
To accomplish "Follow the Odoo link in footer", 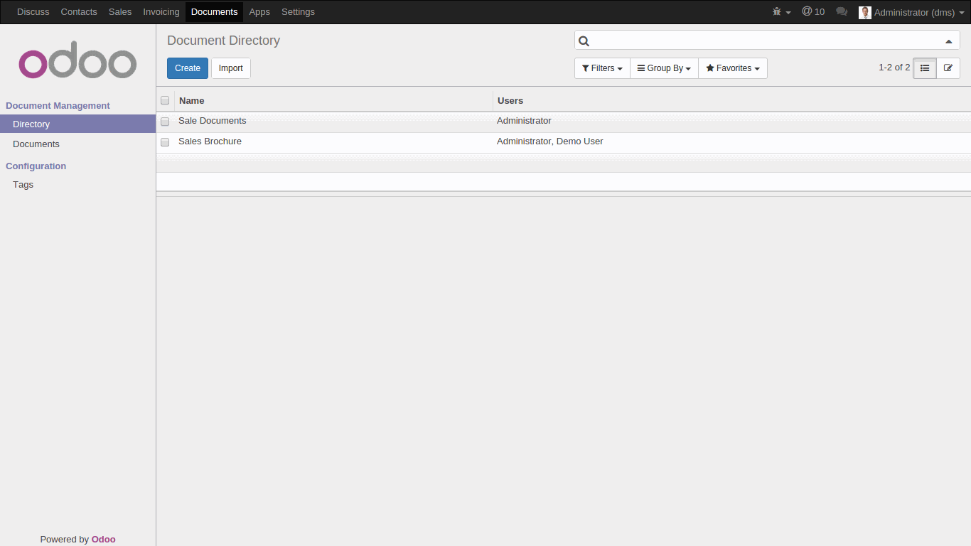I will pos(103,539).
